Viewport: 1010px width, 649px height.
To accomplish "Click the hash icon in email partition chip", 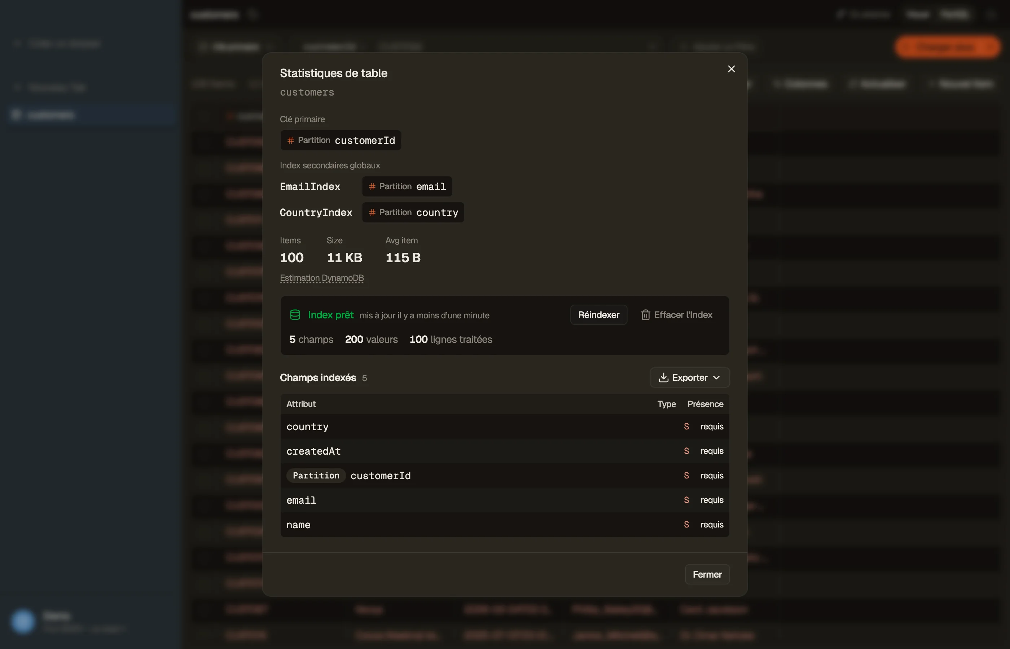I will tap(372, 186).
